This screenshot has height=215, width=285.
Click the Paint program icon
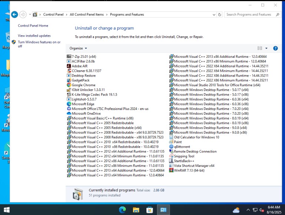(x=171, y=142)
